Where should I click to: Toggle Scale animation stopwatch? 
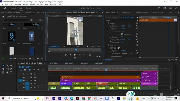[x=111, y=29]
